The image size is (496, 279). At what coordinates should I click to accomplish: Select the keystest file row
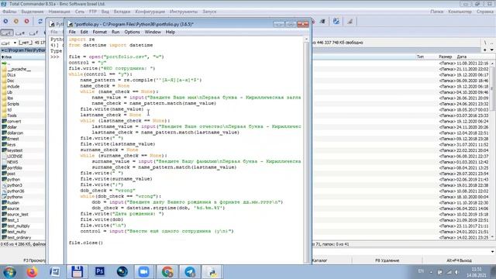(x=23, y=150)
